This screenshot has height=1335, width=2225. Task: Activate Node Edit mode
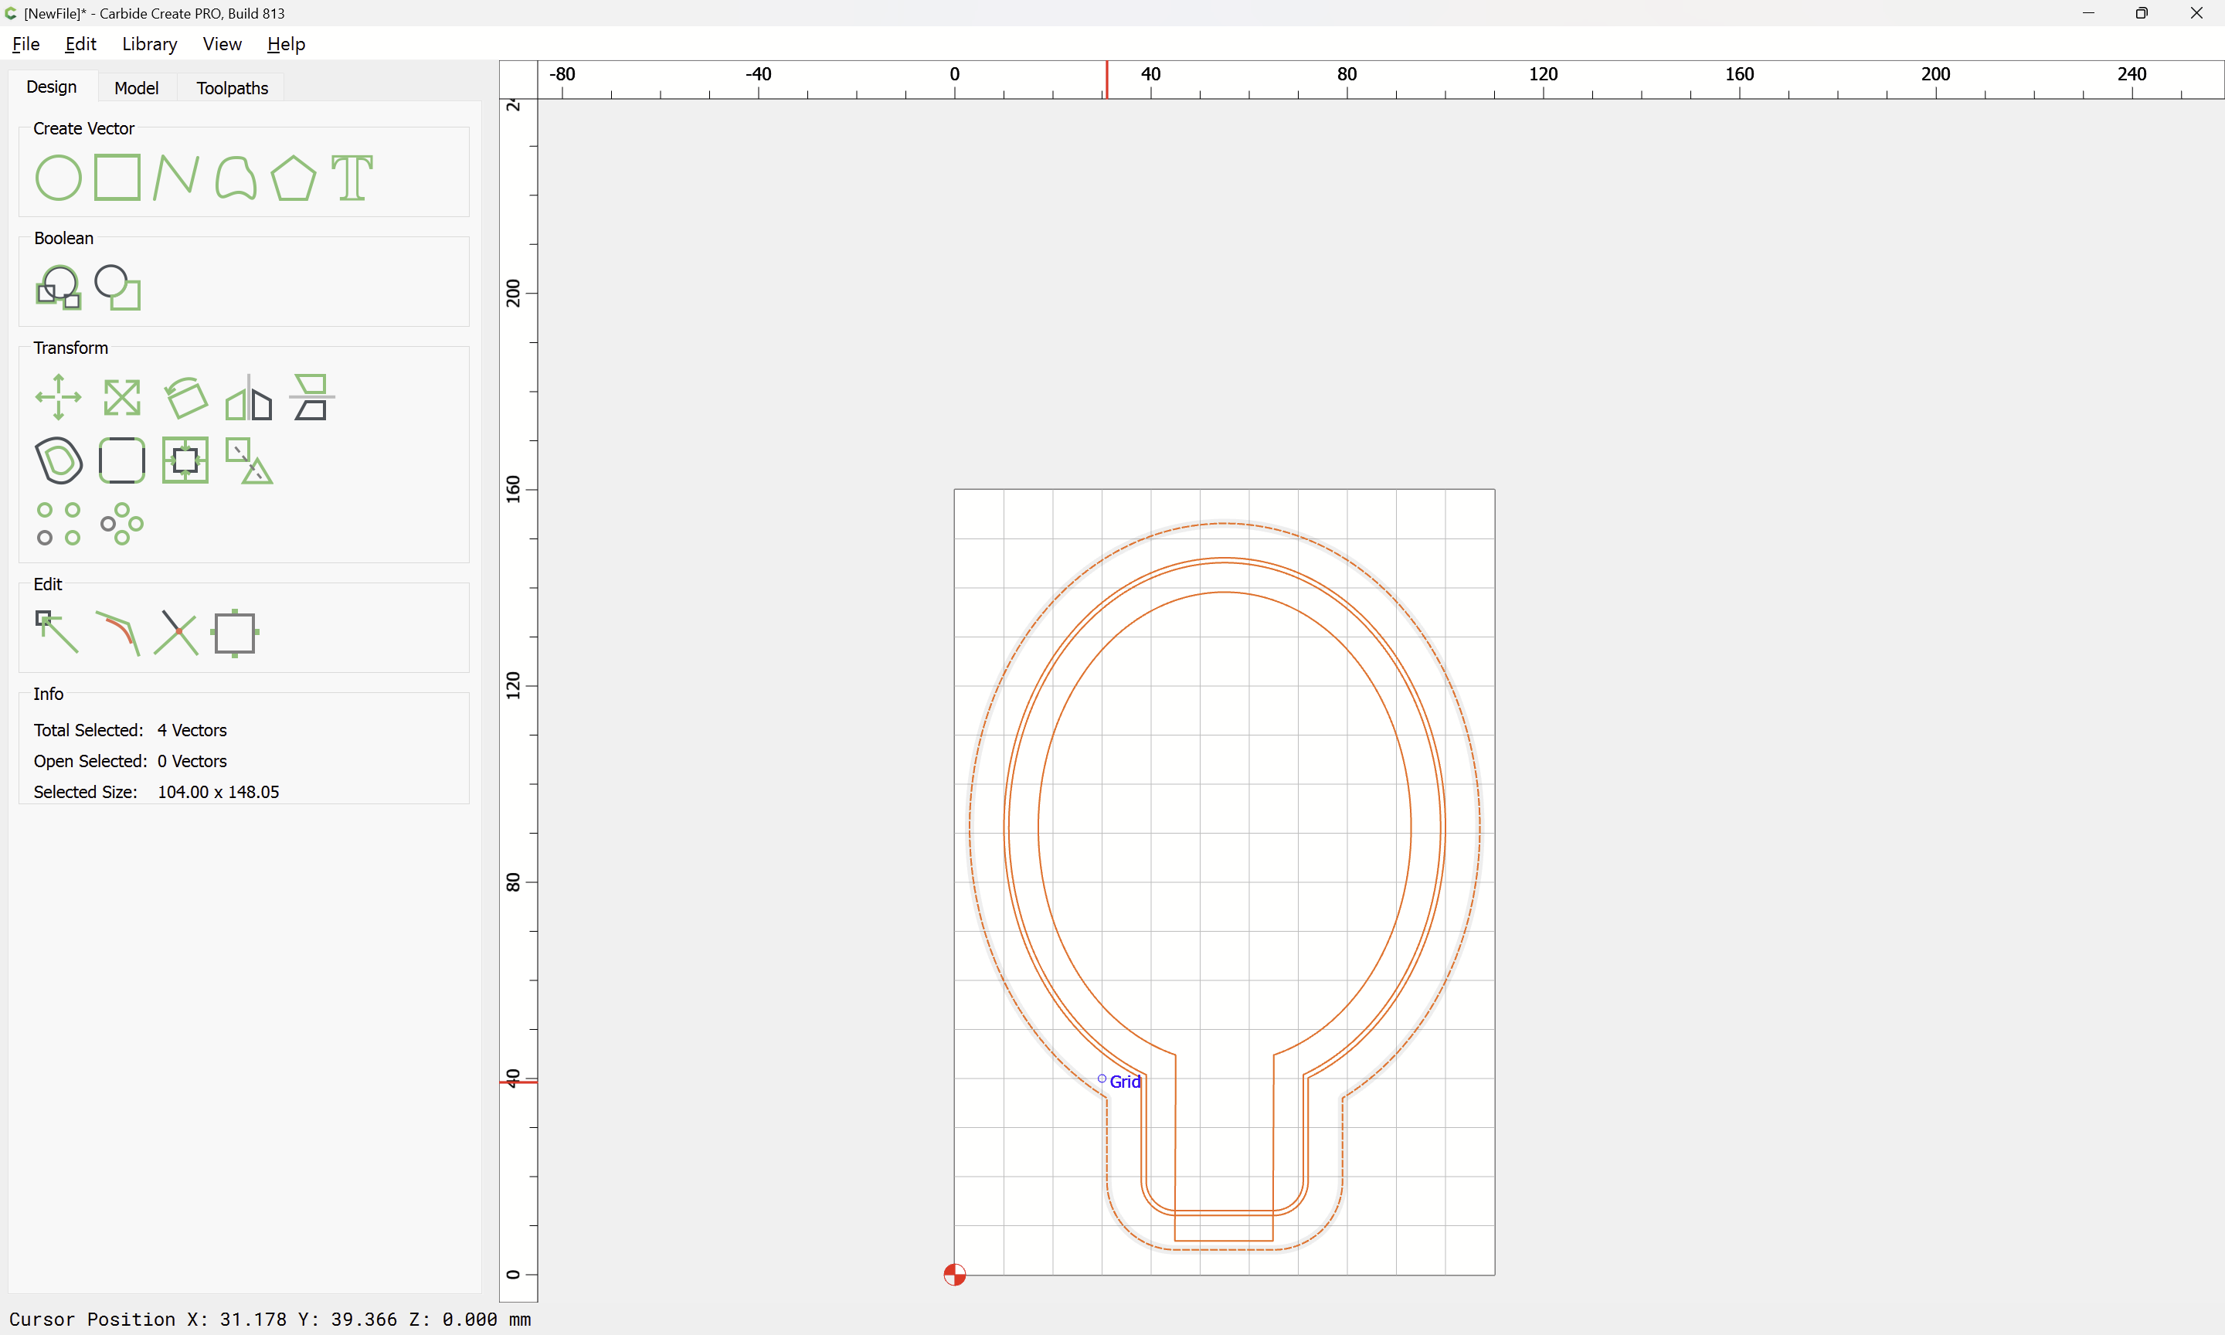pos(58,633)
